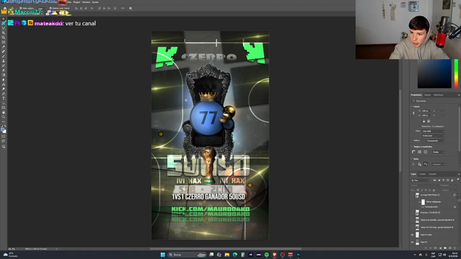This screenshot has width=461, height=259.
Task: Open the Ayuda menu
Action: (95, 2)
